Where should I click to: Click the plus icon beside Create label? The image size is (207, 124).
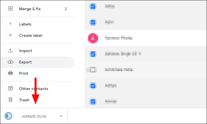(x=11, y=35)
